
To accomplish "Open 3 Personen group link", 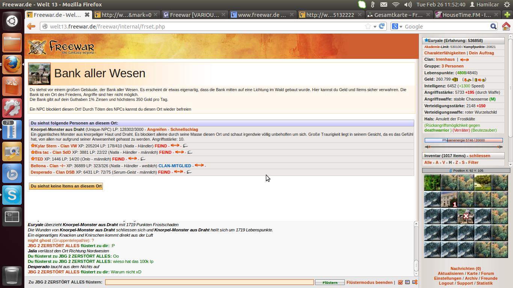I will [x=452, y=66].
